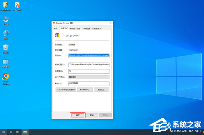Click 打开文件所在的位置 button
Image resolution: width=204 pixels, height=135 pixels.
[x=66, y=90]
